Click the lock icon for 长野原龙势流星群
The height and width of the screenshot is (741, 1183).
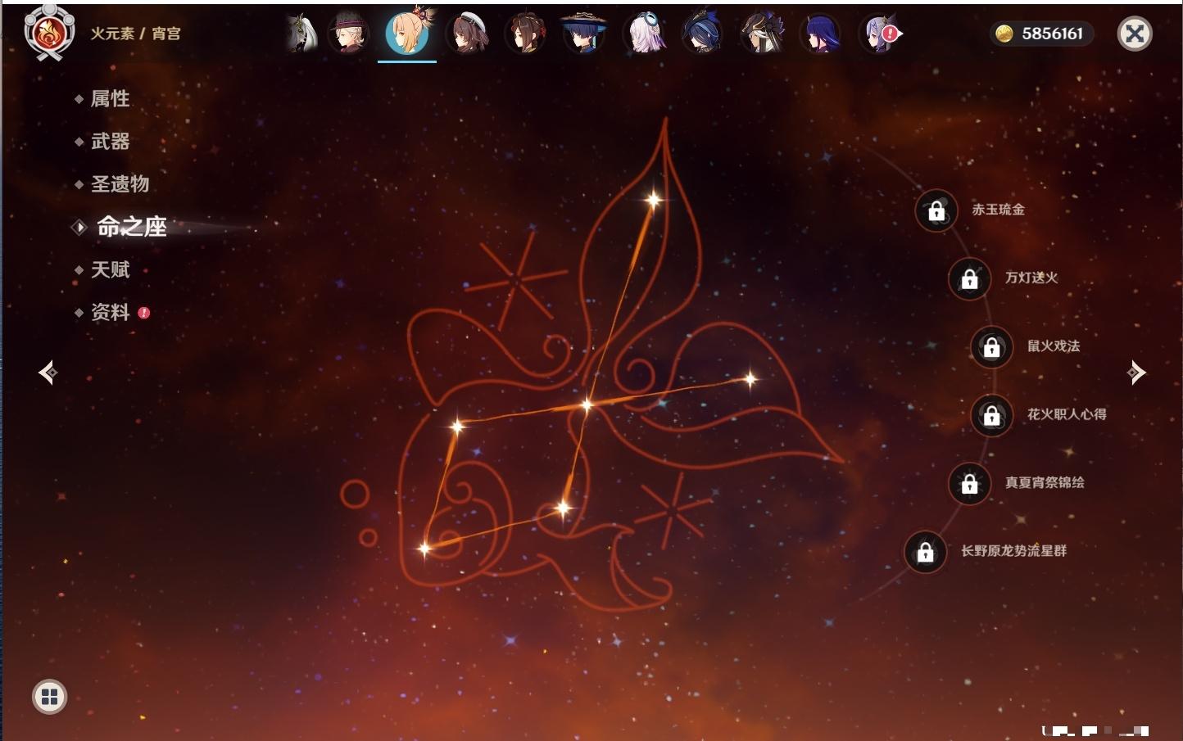point(925,552)
